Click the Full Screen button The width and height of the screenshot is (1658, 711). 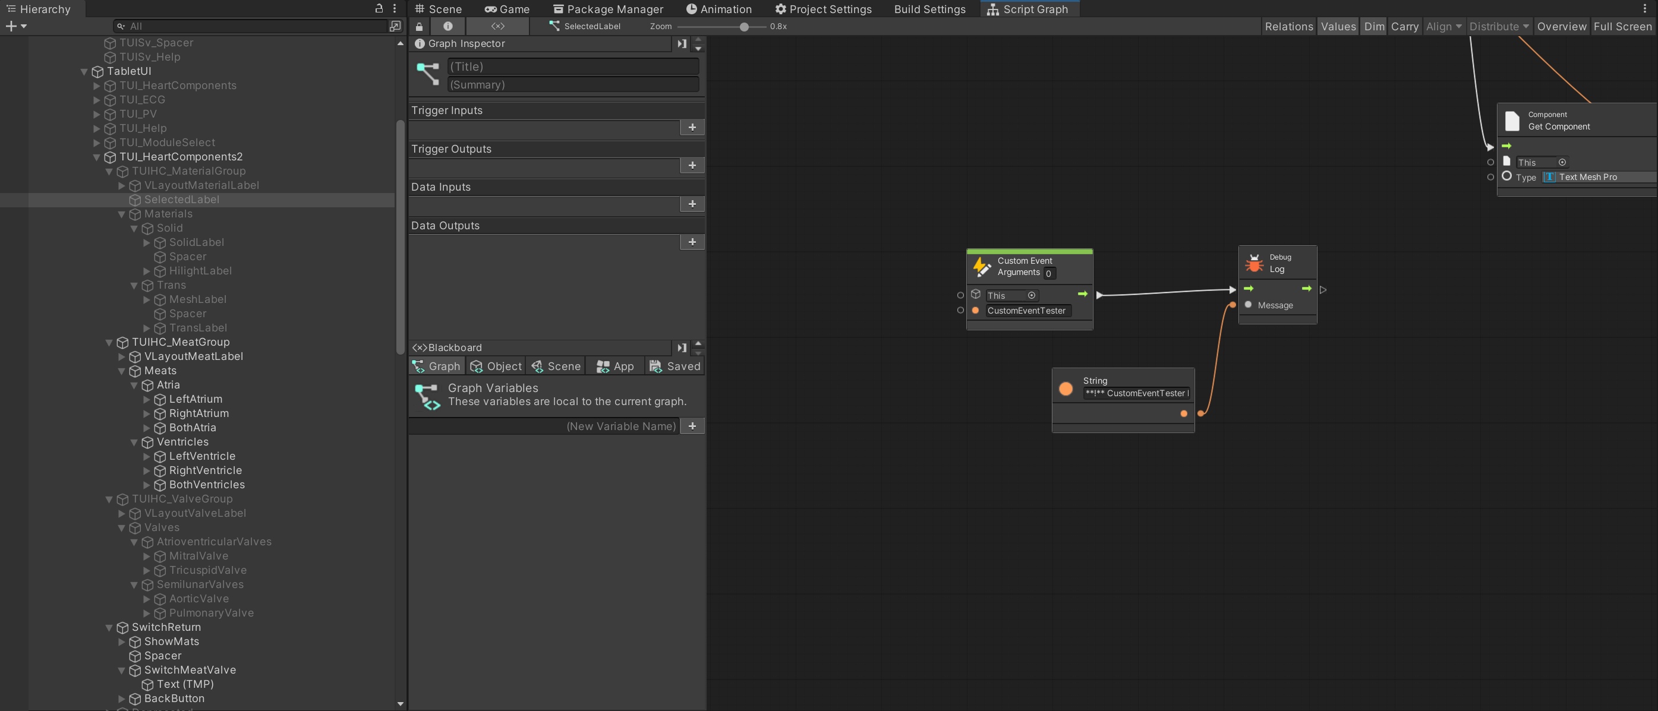point(1622,26)
